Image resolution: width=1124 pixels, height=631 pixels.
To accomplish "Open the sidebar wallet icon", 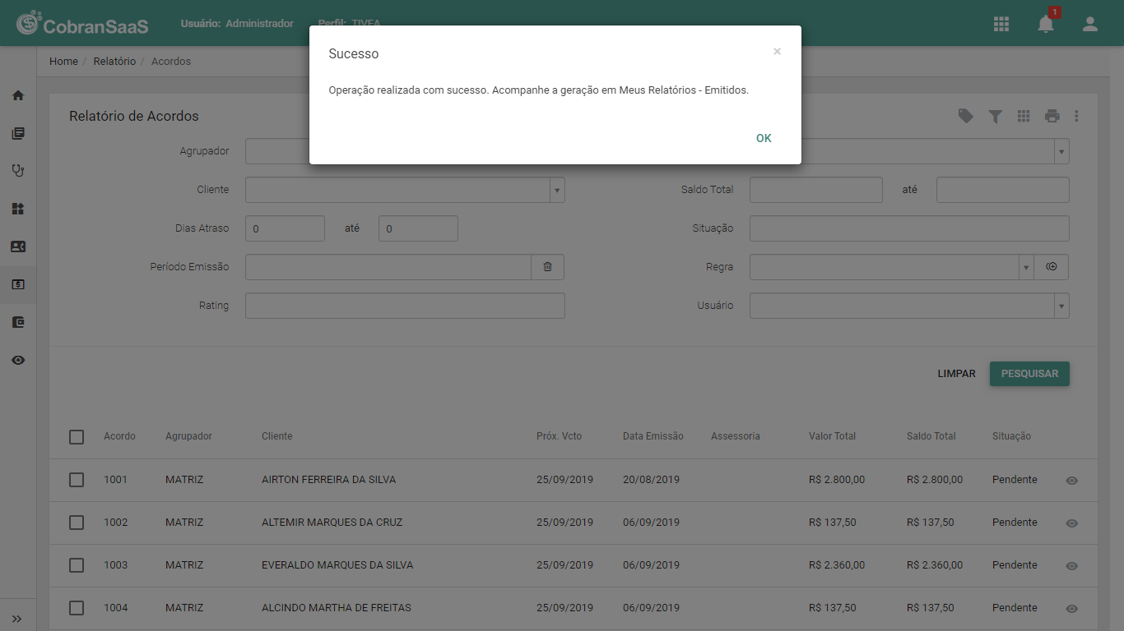I will pyautogui.click(x=18, y=322).
